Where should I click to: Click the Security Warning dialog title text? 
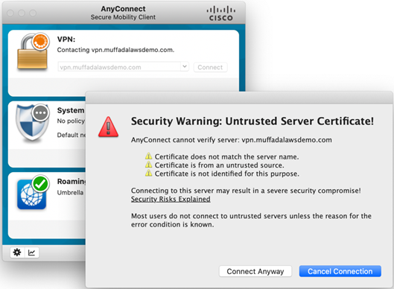[x=252, y=121]
